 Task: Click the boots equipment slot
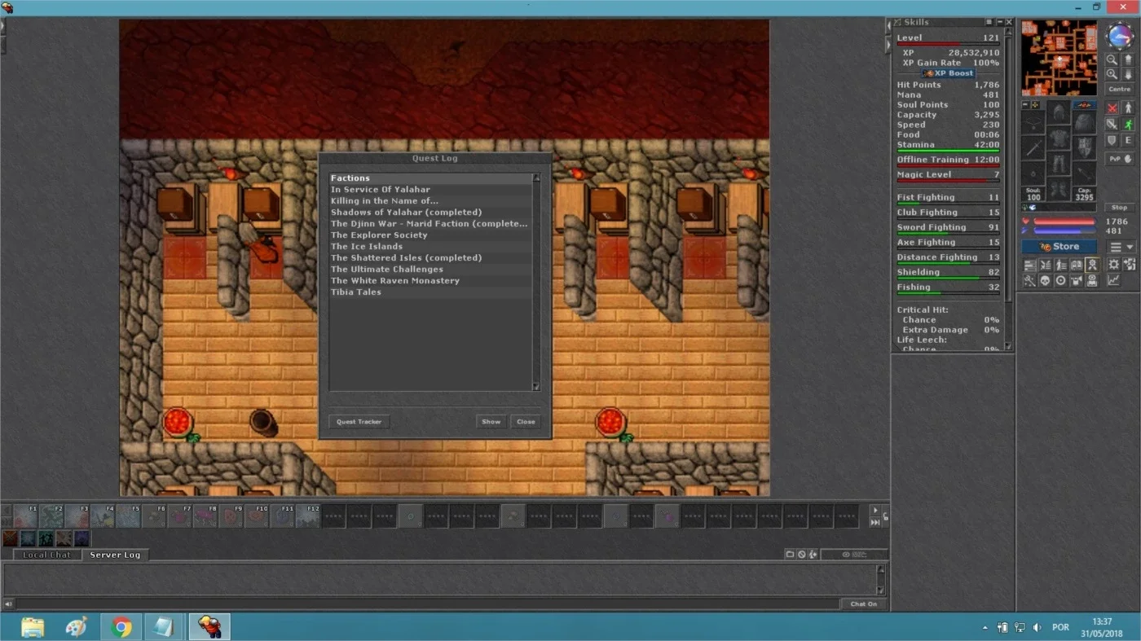(x=1059, y=189)
